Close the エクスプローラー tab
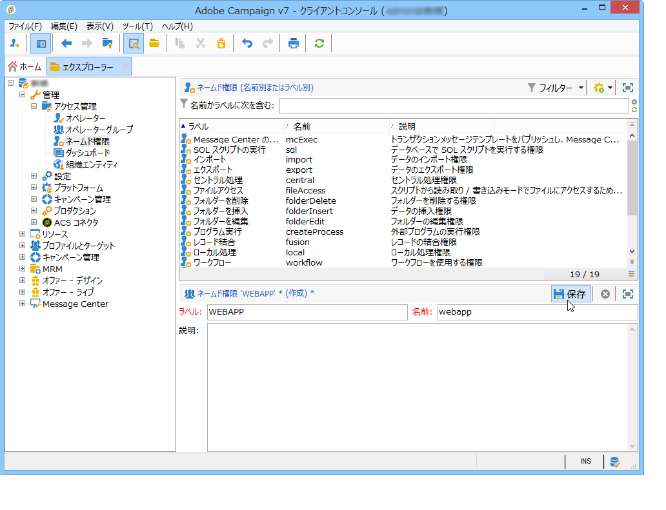The width and height of the screenshot is (666, 510). (126, 66)
